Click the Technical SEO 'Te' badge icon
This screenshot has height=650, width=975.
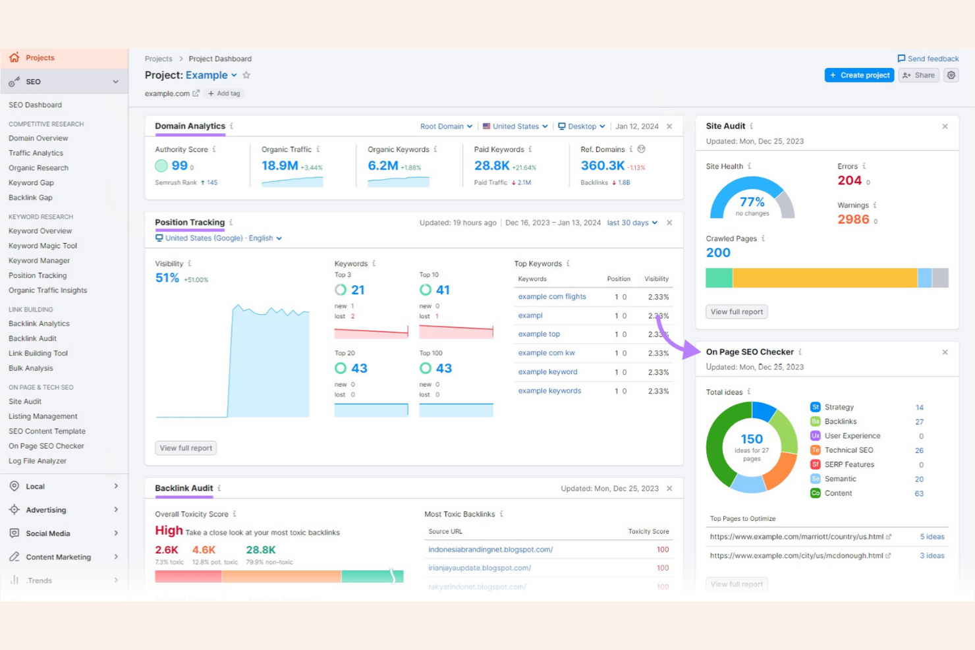pos(816,450)
